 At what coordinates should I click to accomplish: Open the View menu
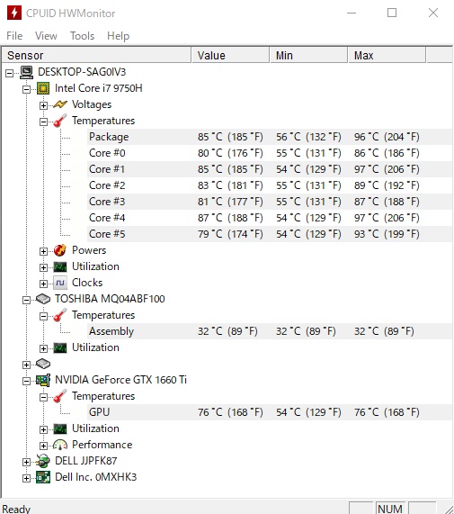pyautogui.click(x=46, y=36)
